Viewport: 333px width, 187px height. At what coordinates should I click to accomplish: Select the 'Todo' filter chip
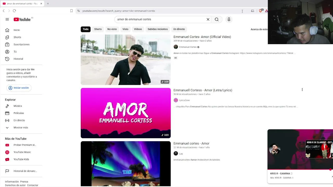(x=86, y=29)
